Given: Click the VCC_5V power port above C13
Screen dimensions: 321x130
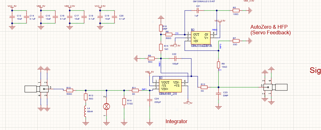Looking at the screenshot, I should [12, 7].
